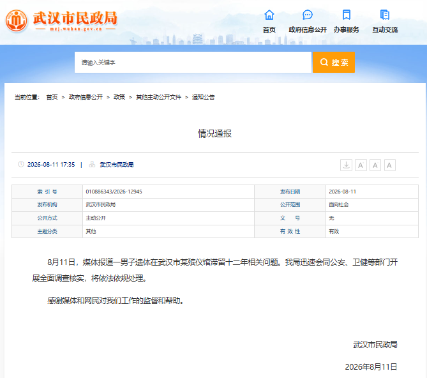The image size is (427, 378).
Task: Click the 发布日期 label cell
Action: [290, 192]
